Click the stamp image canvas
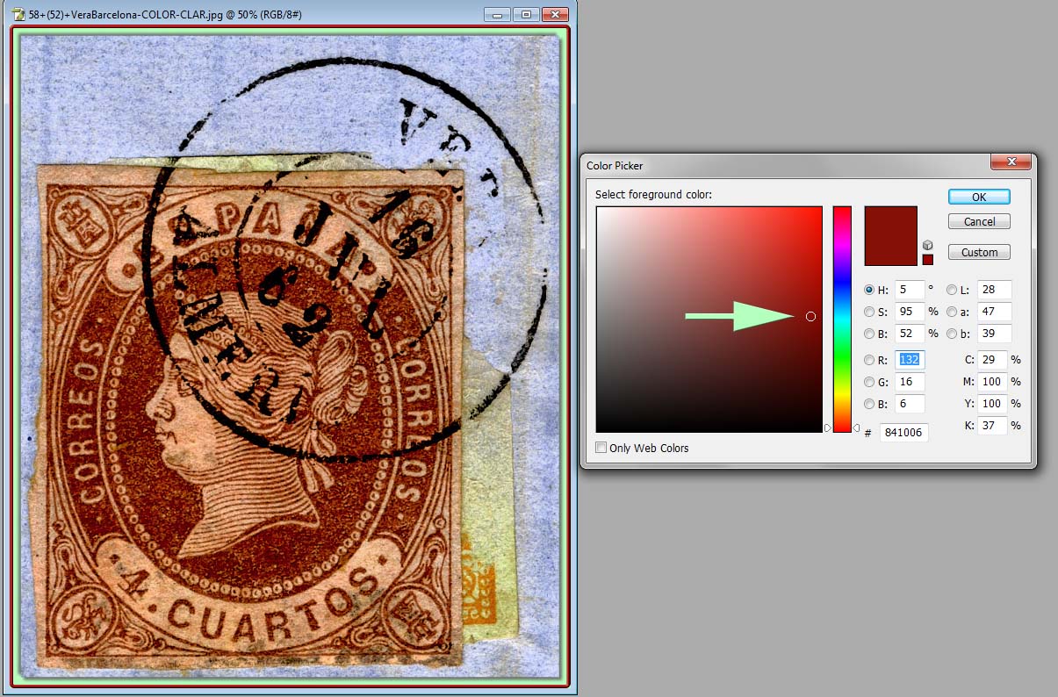1058x697 pixels. [x=290, y=356]
